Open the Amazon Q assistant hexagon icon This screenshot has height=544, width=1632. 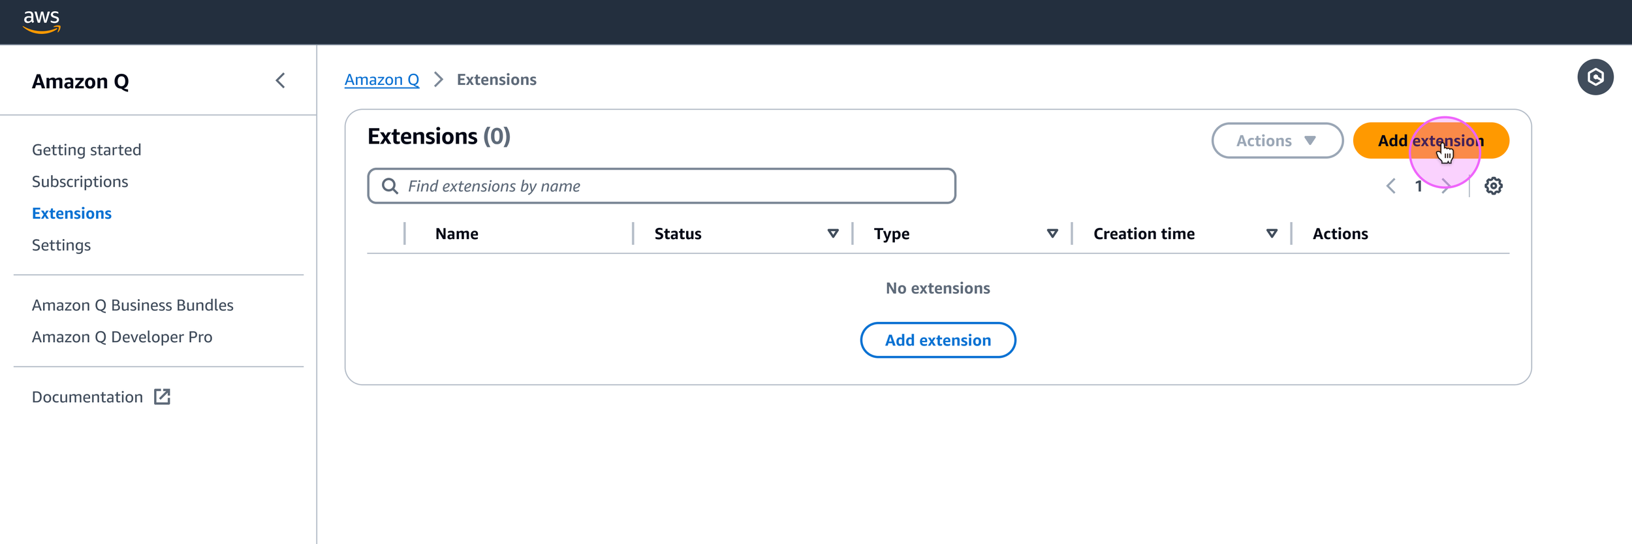[x=1595, y=78]
